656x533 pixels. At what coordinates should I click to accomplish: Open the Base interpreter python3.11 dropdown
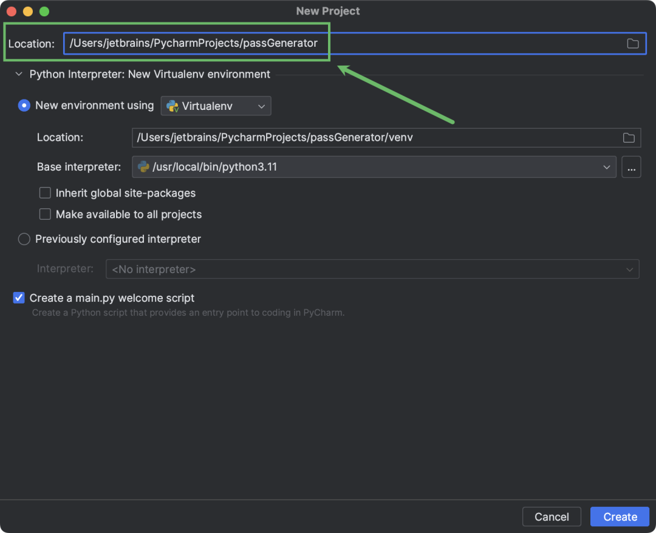pos(374,167)
